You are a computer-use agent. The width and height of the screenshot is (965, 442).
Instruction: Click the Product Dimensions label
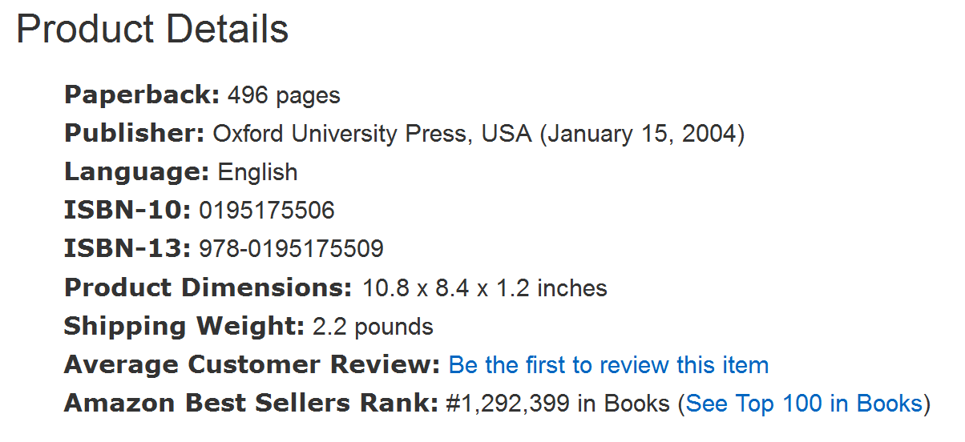coord(208,287)
